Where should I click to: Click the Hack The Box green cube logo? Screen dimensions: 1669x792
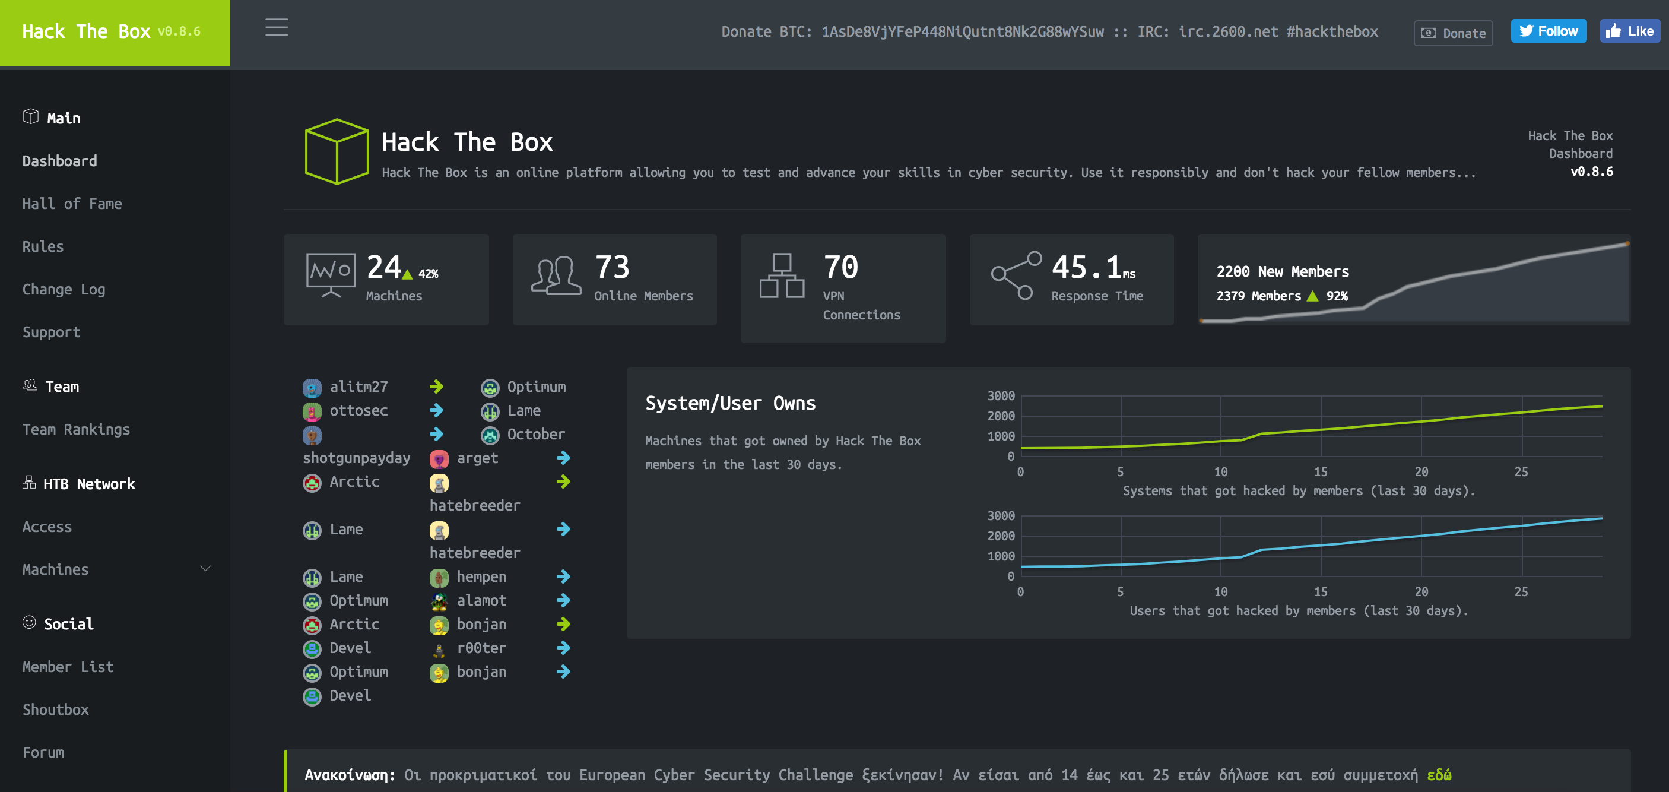point(337,151)
